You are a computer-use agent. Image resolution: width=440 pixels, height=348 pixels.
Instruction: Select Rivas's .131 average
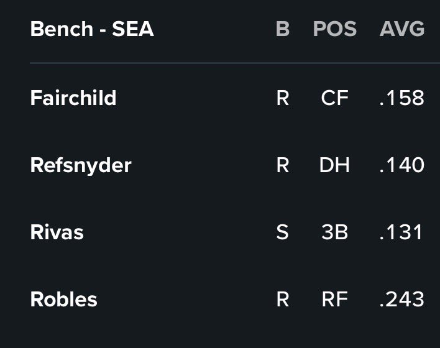coord(401,232)
